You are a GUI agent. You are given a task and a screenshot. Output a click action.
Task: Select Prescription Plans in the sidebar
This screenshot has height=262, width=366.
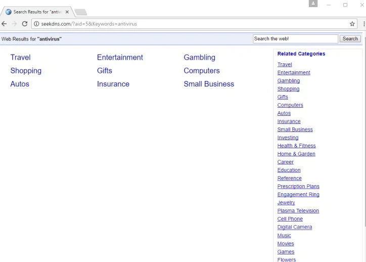(x=298, y=186)
